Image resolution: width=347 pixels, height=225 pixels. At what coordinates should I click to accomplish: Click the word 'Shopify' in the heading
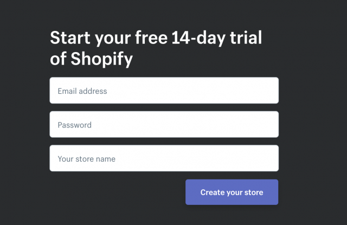click(x=102, y=59)
